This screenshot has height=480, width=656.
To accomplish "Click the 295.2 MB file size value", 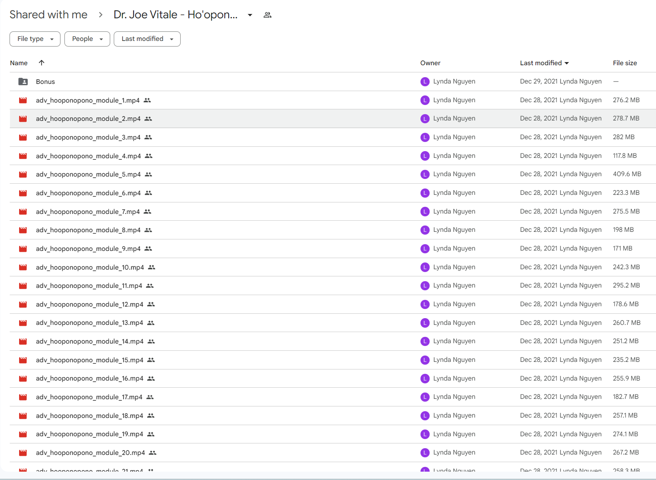I will tap(626, 285).
